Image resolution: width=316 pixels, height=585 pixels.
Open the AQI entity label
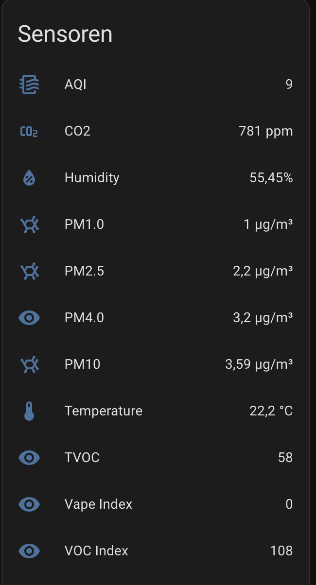[75, 85]
